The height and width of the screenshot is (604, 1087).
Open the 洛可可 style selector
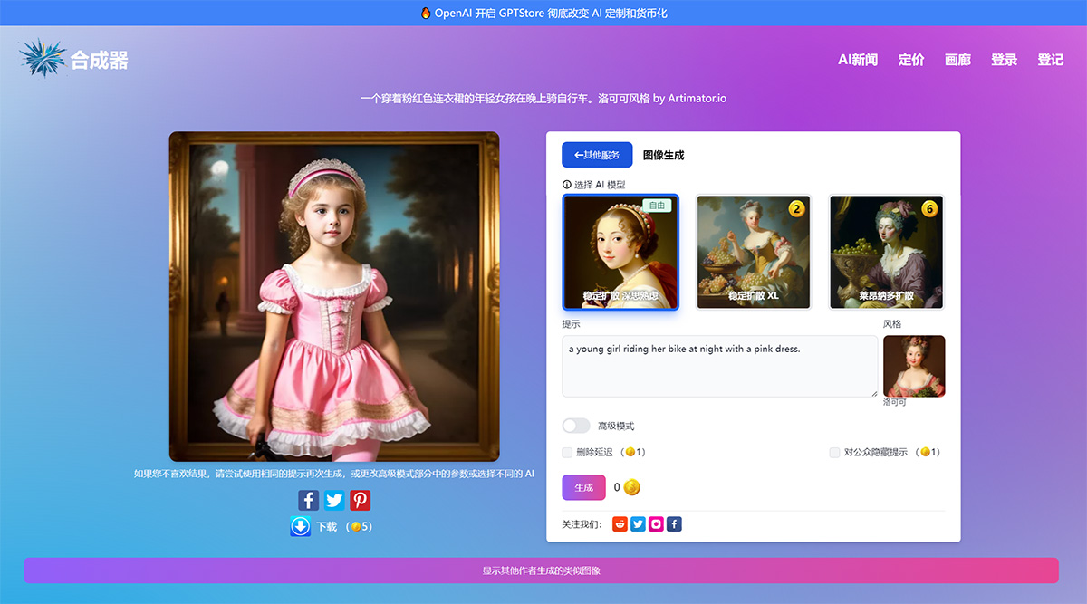pyautogui.click(x=913, y=366)
